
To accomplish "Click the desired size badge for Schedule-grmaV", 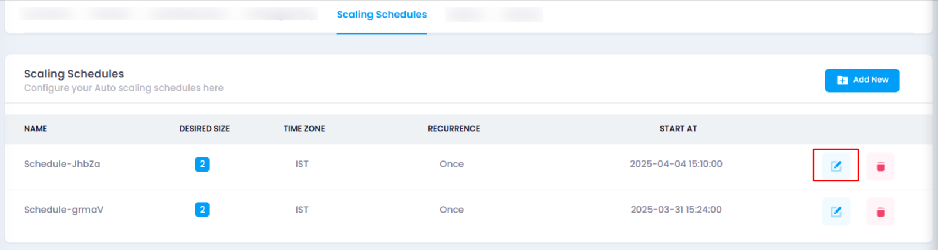I will pos(202,210).
